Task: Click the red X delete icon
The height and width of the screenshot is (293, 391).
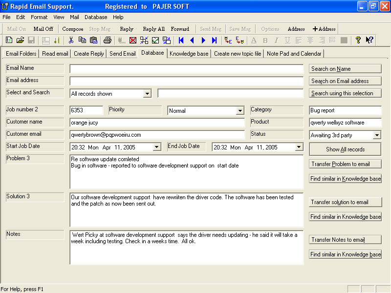Action: pyautogui.click(x=133, y=40)
